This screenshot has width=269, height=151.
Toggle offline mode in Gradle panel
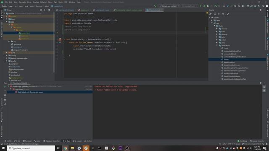[x=223, y=14]
